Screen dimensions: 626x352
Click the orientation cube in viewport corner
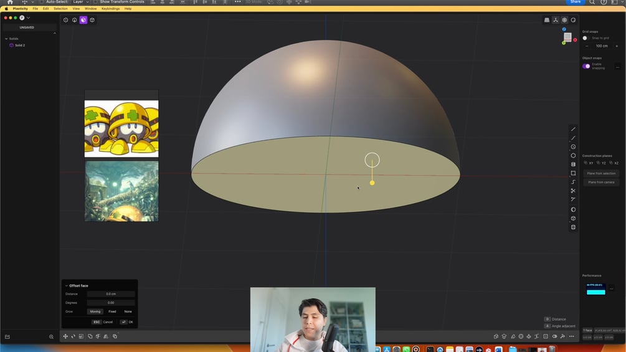(567, 37)
